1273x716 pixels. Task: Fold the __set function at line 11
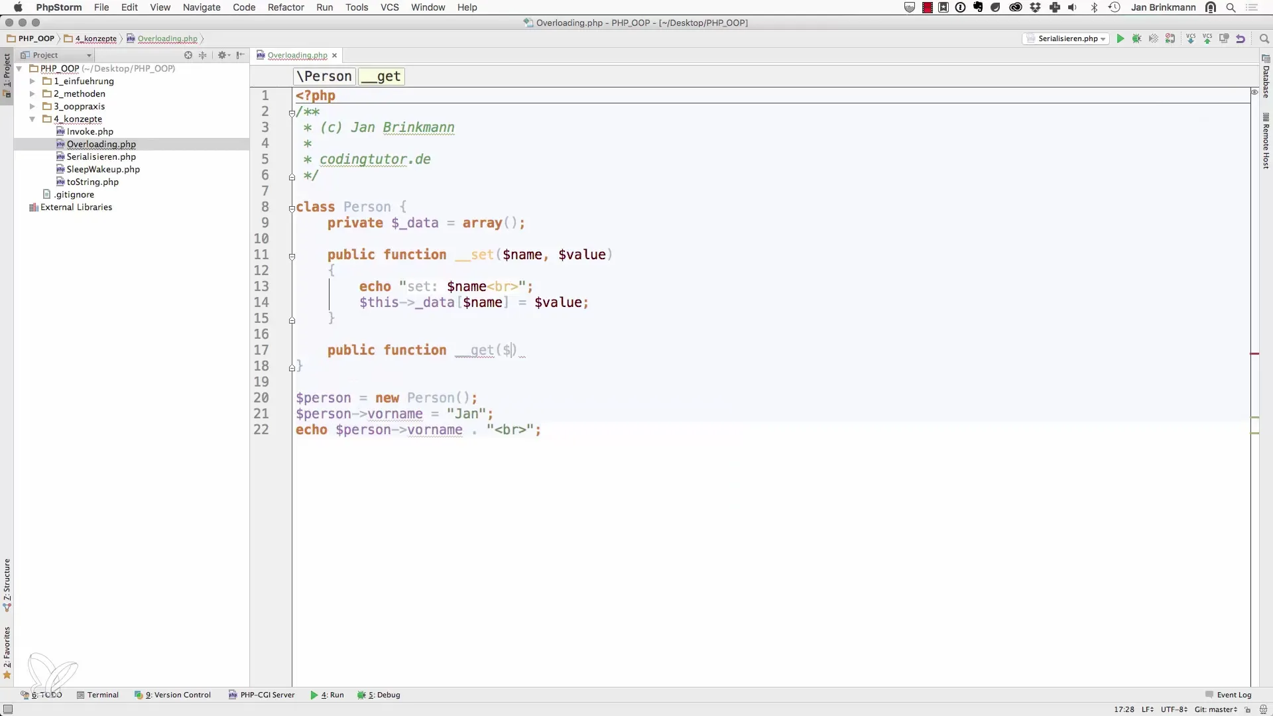click(x=292, y=256)
